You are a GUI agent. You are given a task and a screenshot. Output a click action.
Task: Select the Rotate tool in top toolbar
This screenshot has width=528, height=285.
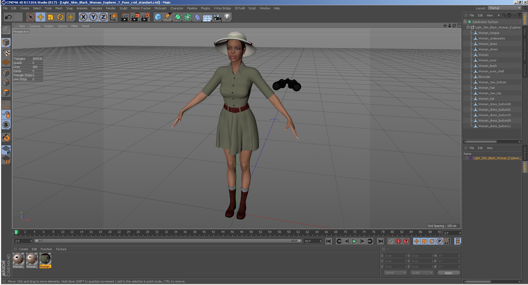60,17
